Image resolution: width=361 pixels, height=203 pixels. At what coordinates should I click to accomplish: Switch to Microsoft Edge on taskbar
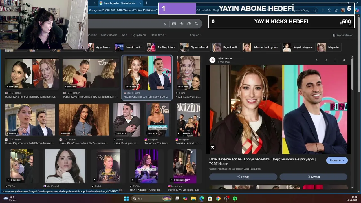pyautogui.click(x=202, y=198)
